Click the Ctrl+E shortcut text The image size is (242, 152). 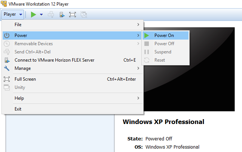130,60
